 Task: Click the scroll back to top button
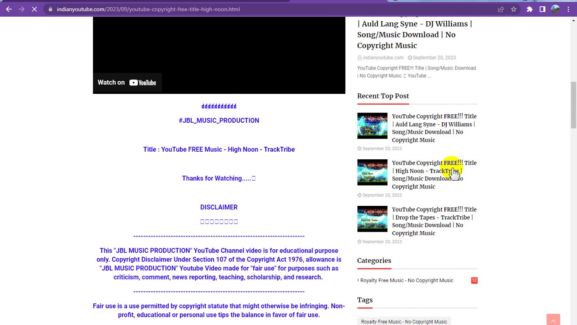coord(553,319)
